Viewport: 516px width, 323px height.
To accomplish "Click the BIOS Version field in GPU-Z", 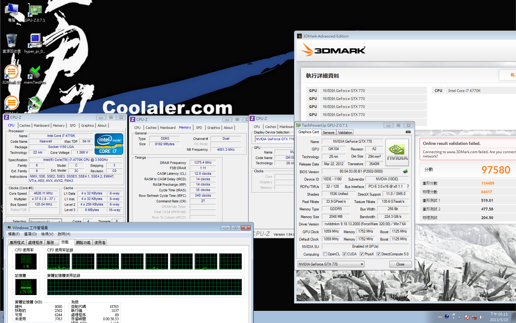I will point(361,171).
